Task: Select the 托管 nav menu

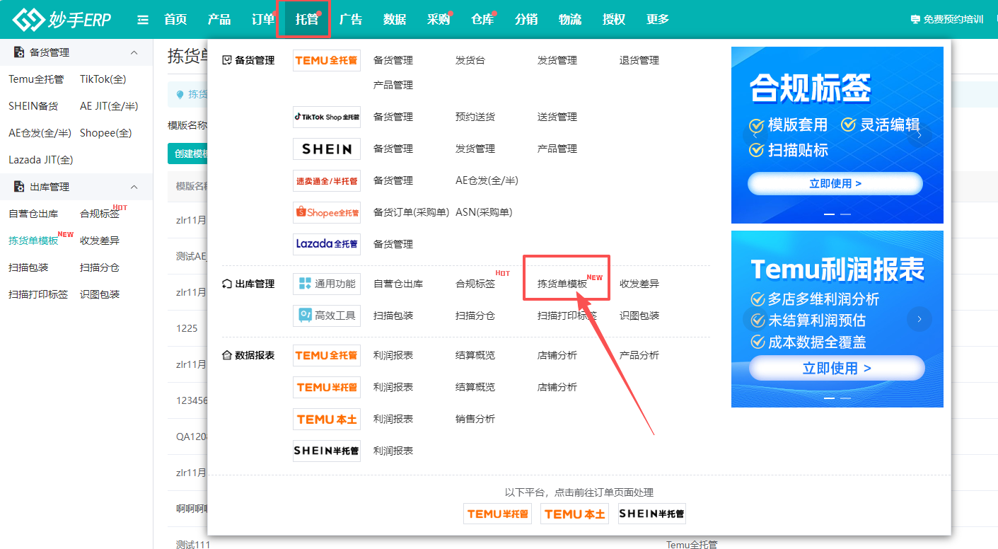Action: pyautogui.click(x=307, y=20)
